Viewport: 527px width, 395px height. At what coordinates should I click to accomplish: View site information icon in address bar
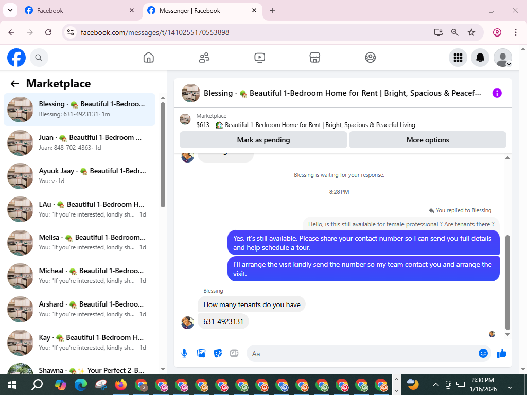tap(71, 32)
